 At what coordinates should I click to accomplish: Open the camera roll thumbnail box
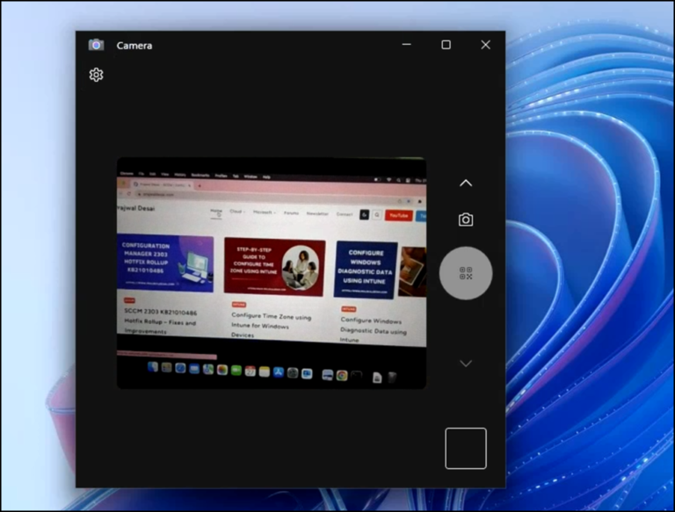[x=466, y=448]
